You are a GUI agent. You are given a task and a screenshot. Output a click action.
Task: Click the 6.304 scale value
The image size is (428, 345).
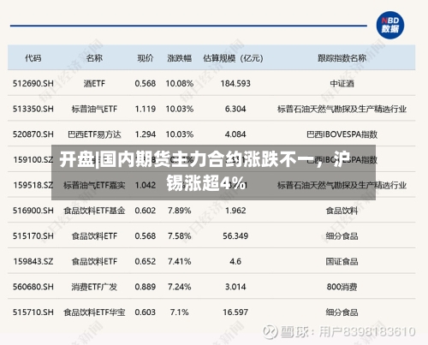coord(235,109)
